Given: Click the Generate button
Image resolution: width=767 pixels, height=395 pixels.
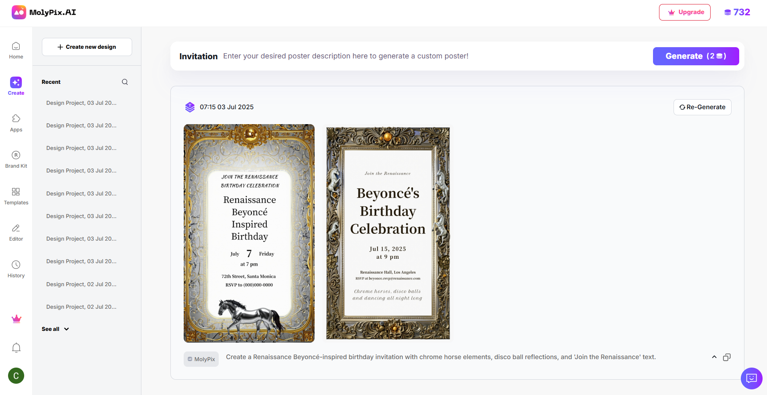Looking at the screenshot, I should [696, 56].
